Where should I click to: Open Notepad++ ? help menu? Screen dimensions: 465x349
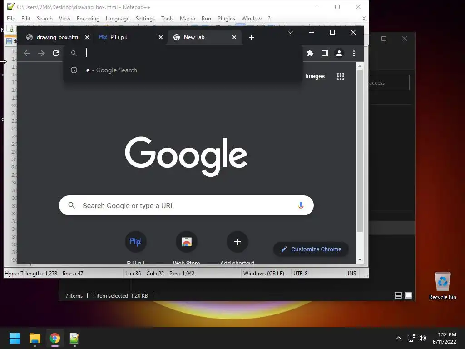tap(269, 18)
